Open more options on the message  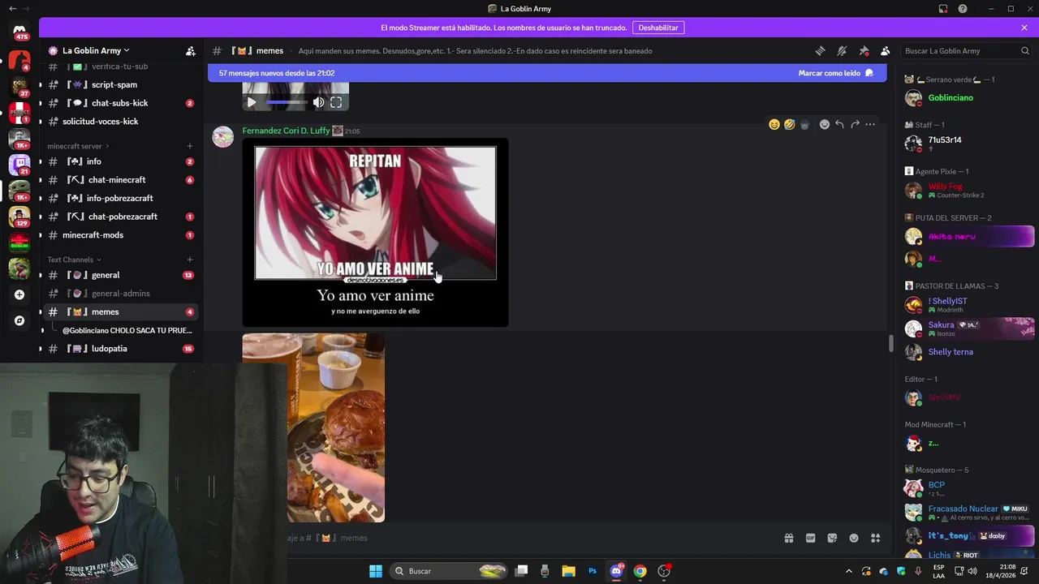point(870,124)
